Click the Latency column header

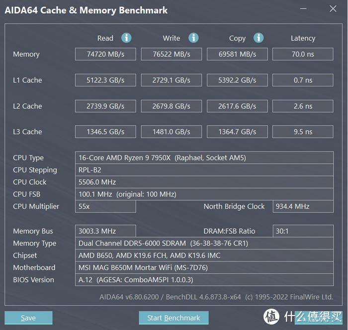coord(303,39)
